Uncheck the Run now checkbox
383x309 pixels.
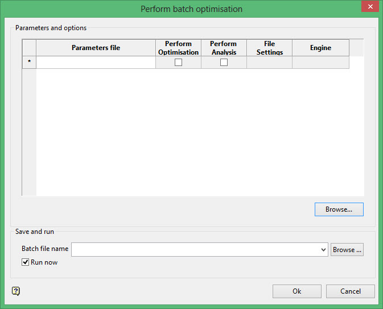(25, 262)
